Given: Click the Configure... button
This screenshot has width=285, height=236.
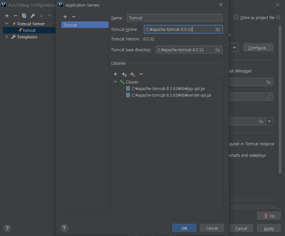Looking at the screenshot, I should tap(258, 48).
